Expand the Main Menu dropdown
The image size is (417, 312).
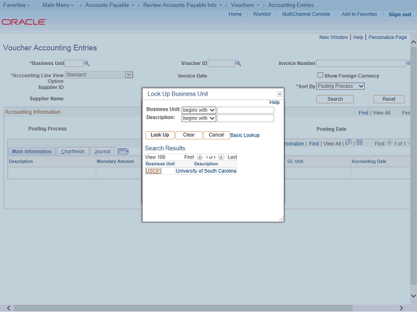tap(58, 5)
